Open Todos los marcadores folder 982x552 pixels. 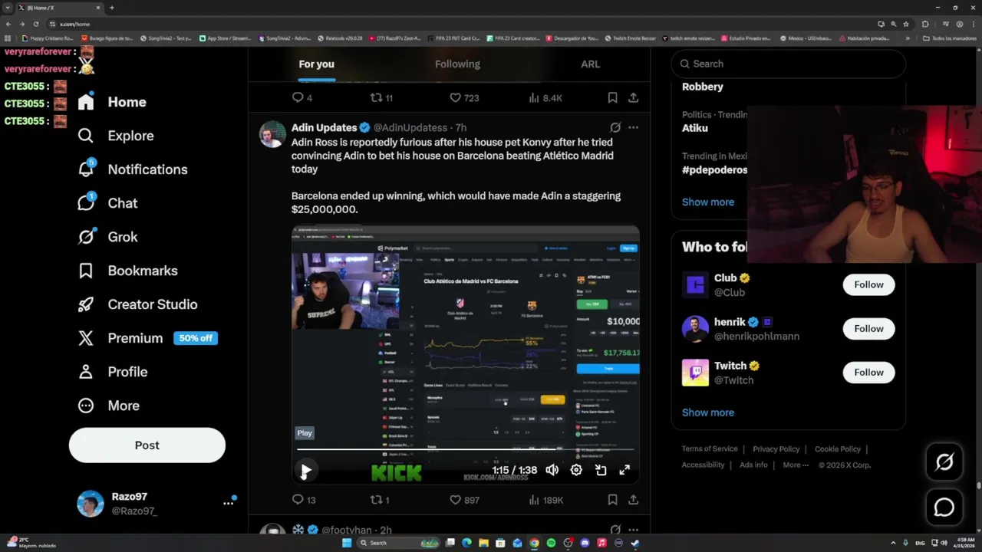point(950,38)
